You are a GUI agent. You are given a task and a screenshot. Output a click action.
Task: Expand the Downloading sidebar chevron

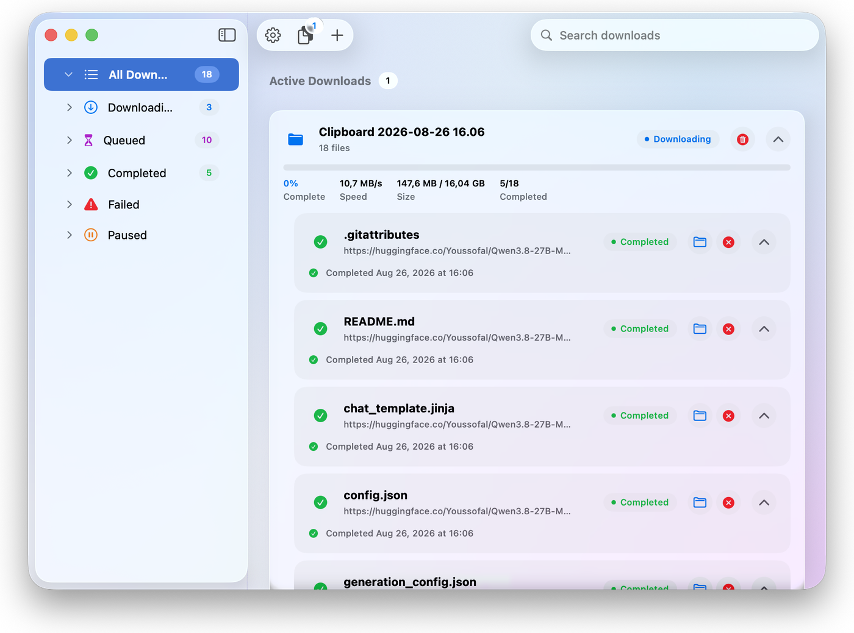(69, 107)
